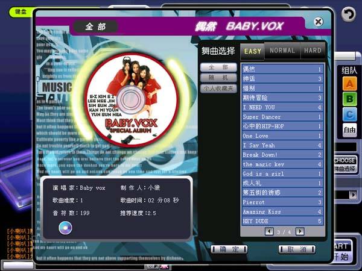This screenshot has width=362, height=271.
Task: Go to next song list page
Action: coord(300,231)
